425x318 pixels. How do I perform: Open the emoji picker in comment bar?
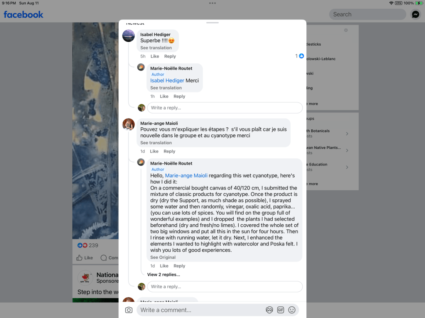point(292,310)
